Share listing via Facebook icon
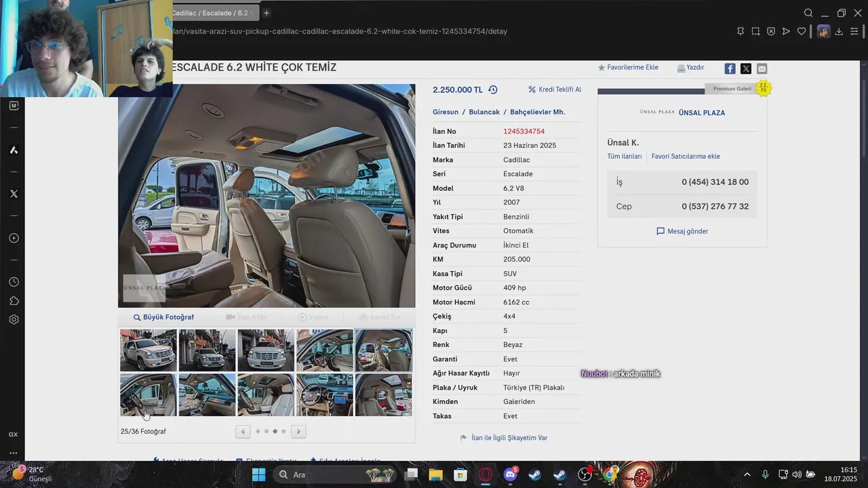868x488 pixels. pyautogui.click(x=730, y=68)
